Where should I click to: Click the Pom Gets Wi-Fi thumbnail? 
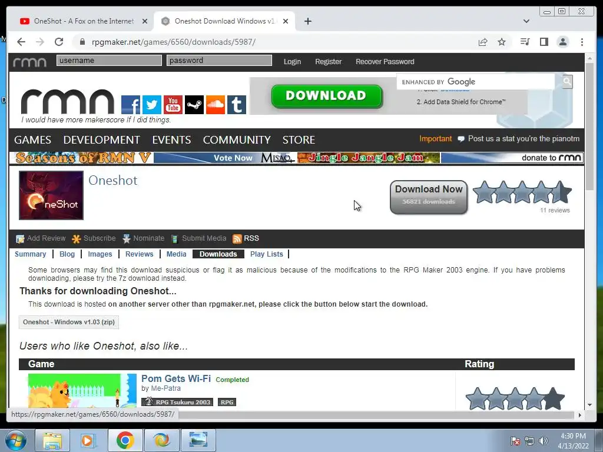coord(82,391)
